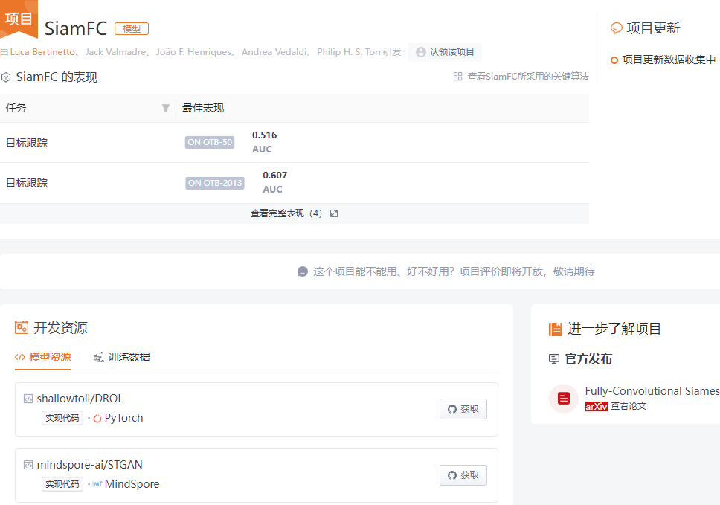This screenshot has width=720, height=505.
Task: Click the 项目更新数据收集中 status text
Action: tap(669, 59)
